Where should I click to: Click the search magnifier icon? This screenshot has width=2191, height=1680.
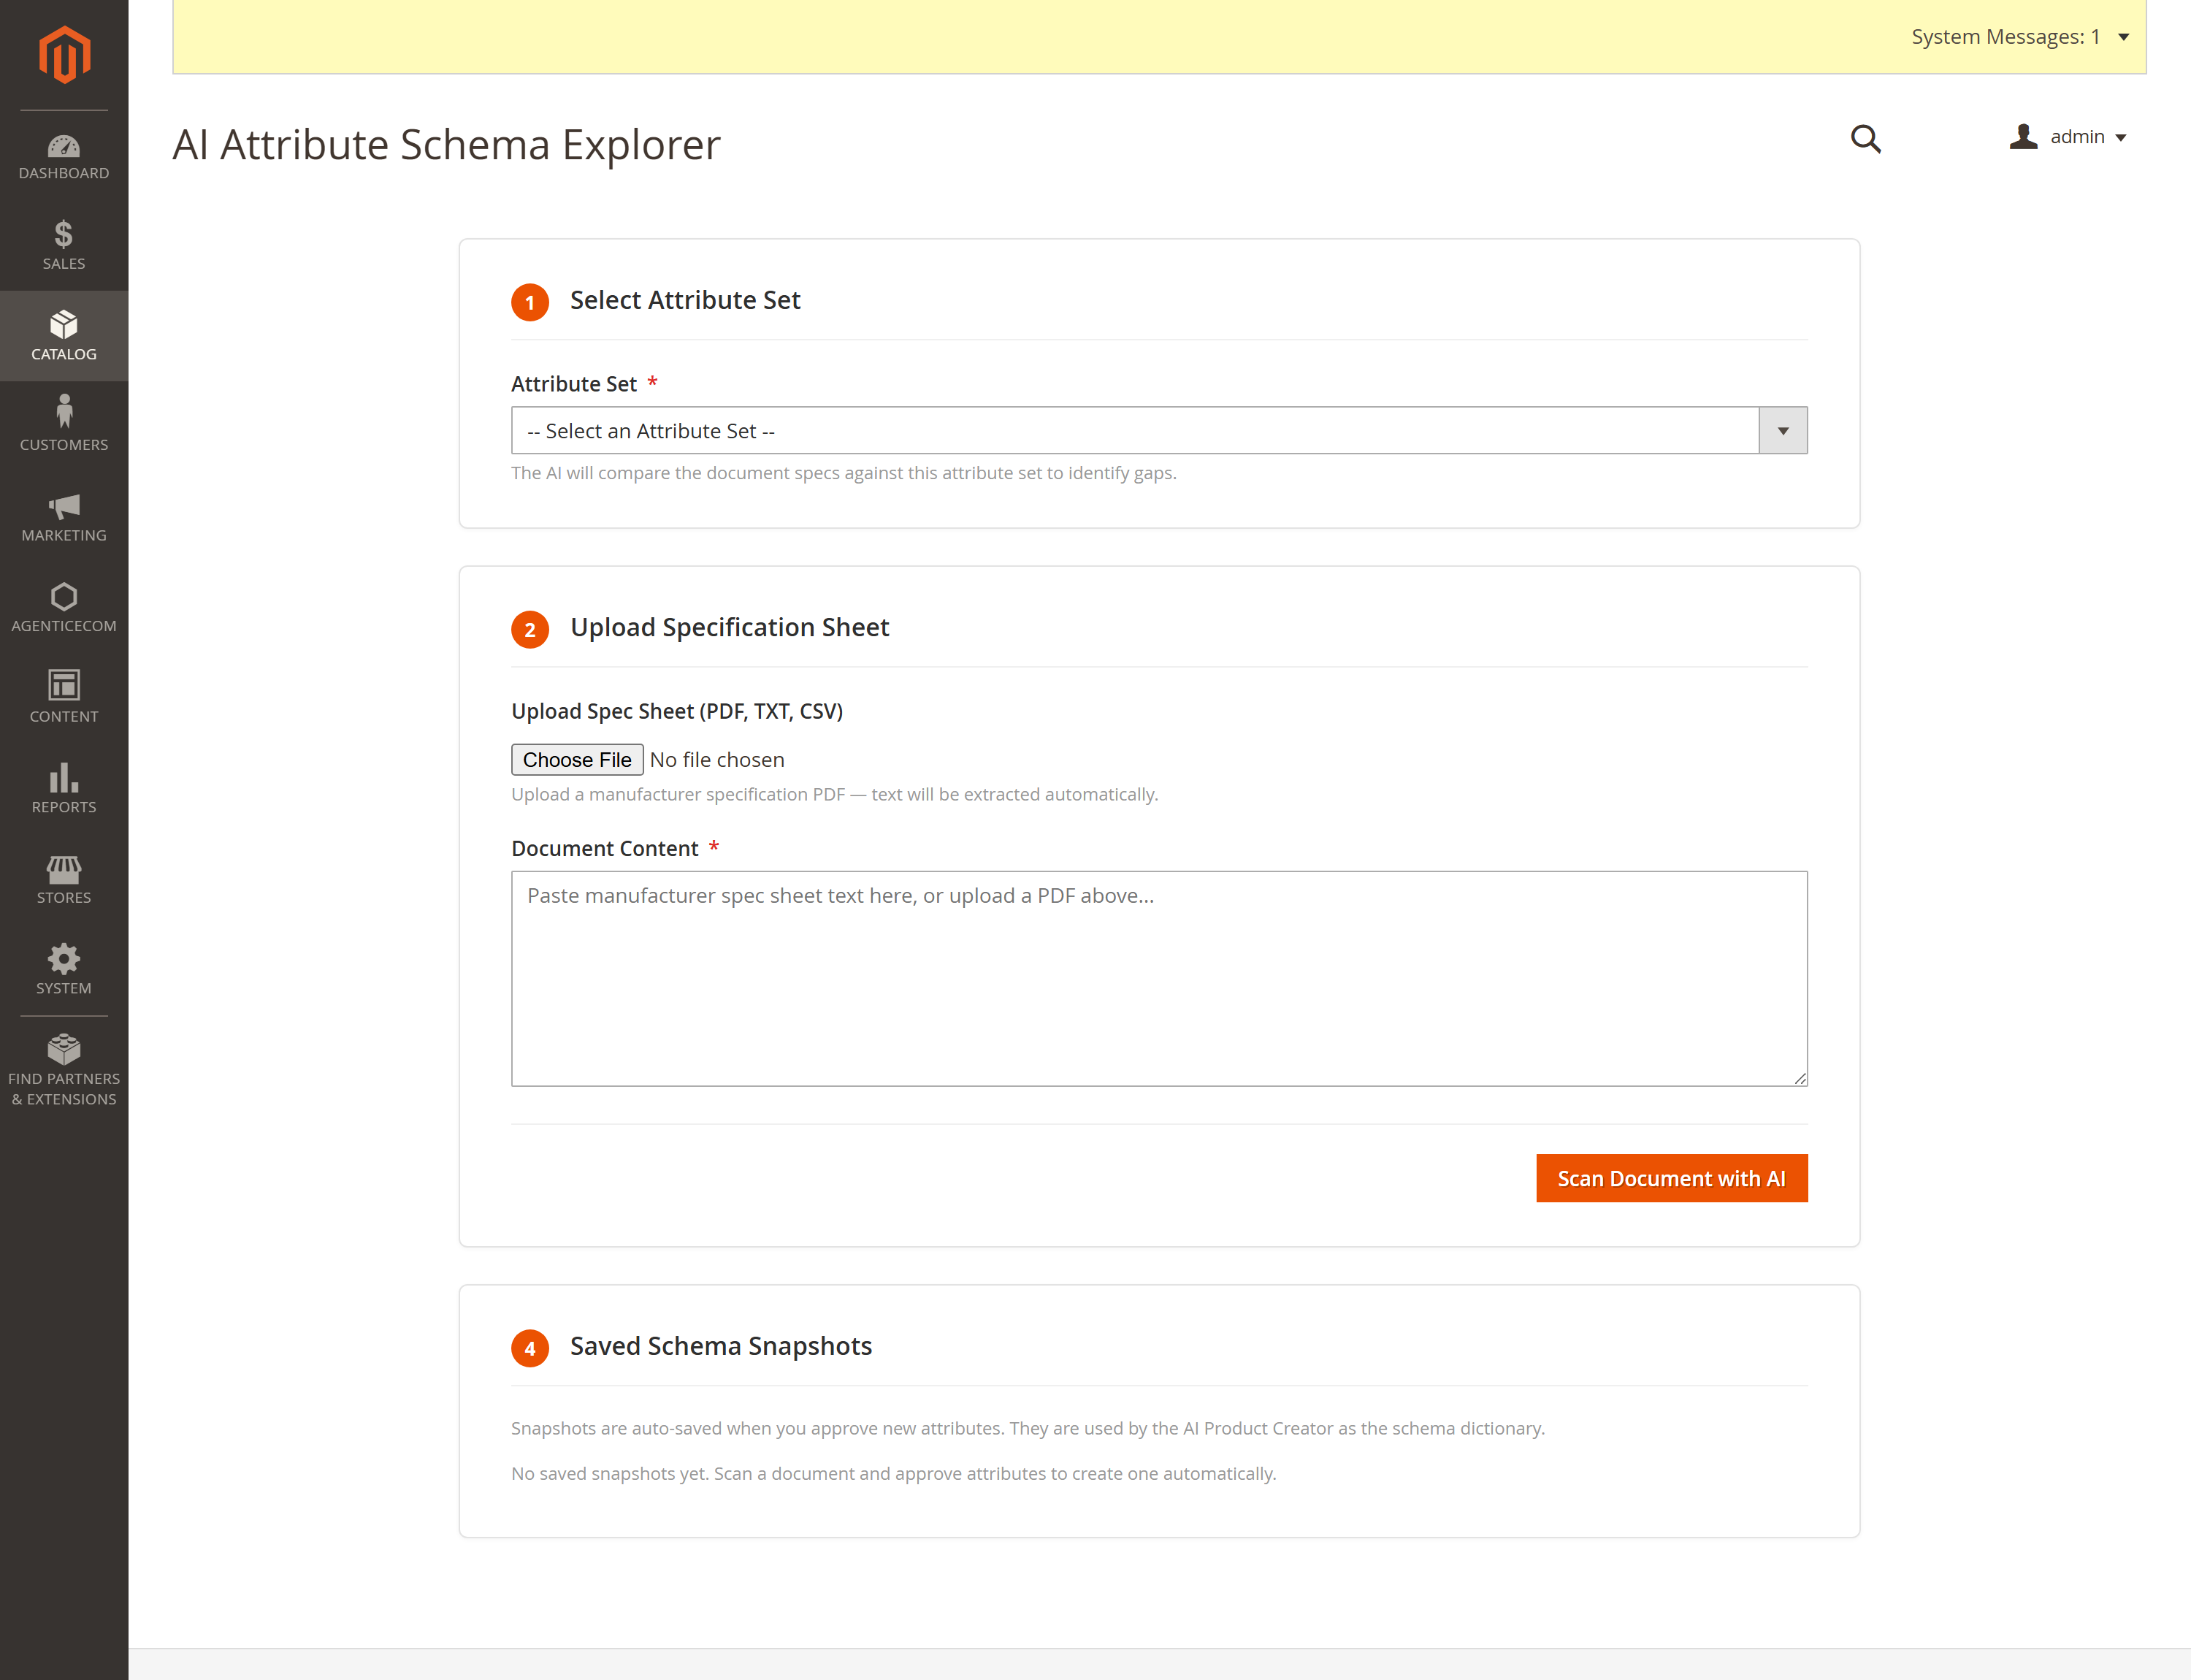[x=1865, y=138]
